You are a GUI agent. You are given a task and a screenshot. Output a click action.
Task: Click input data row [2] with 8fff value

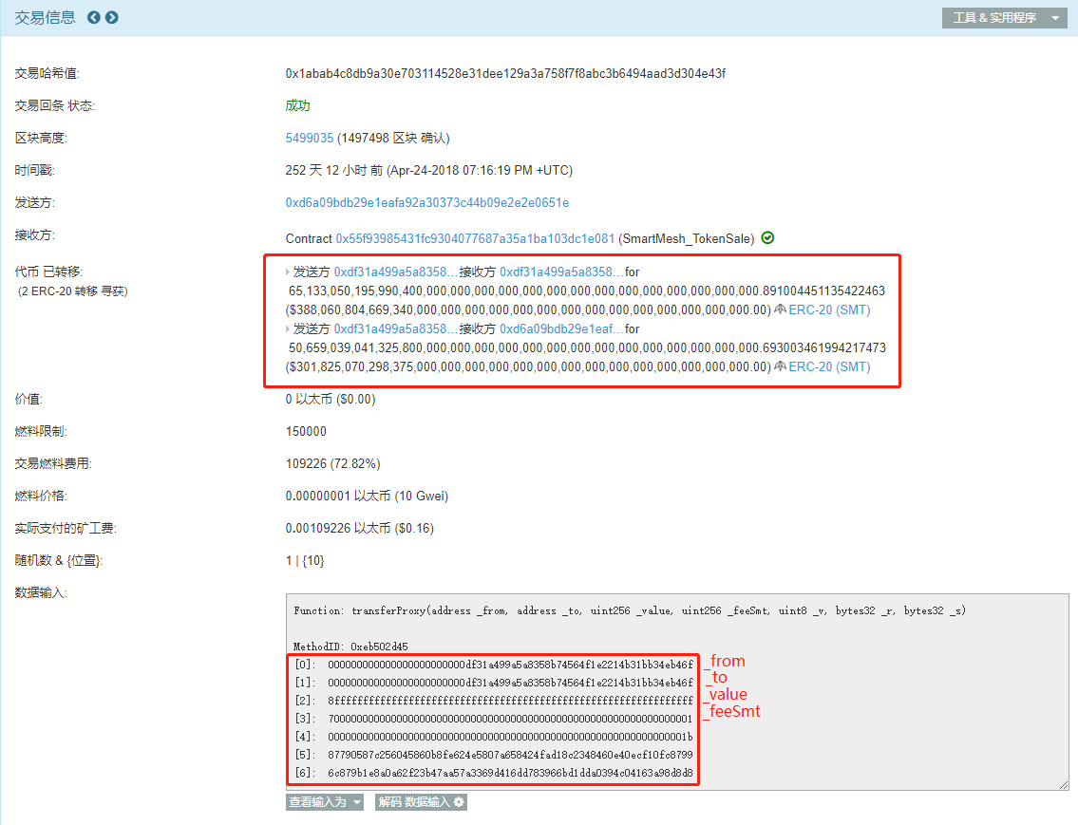pos(494,701)
